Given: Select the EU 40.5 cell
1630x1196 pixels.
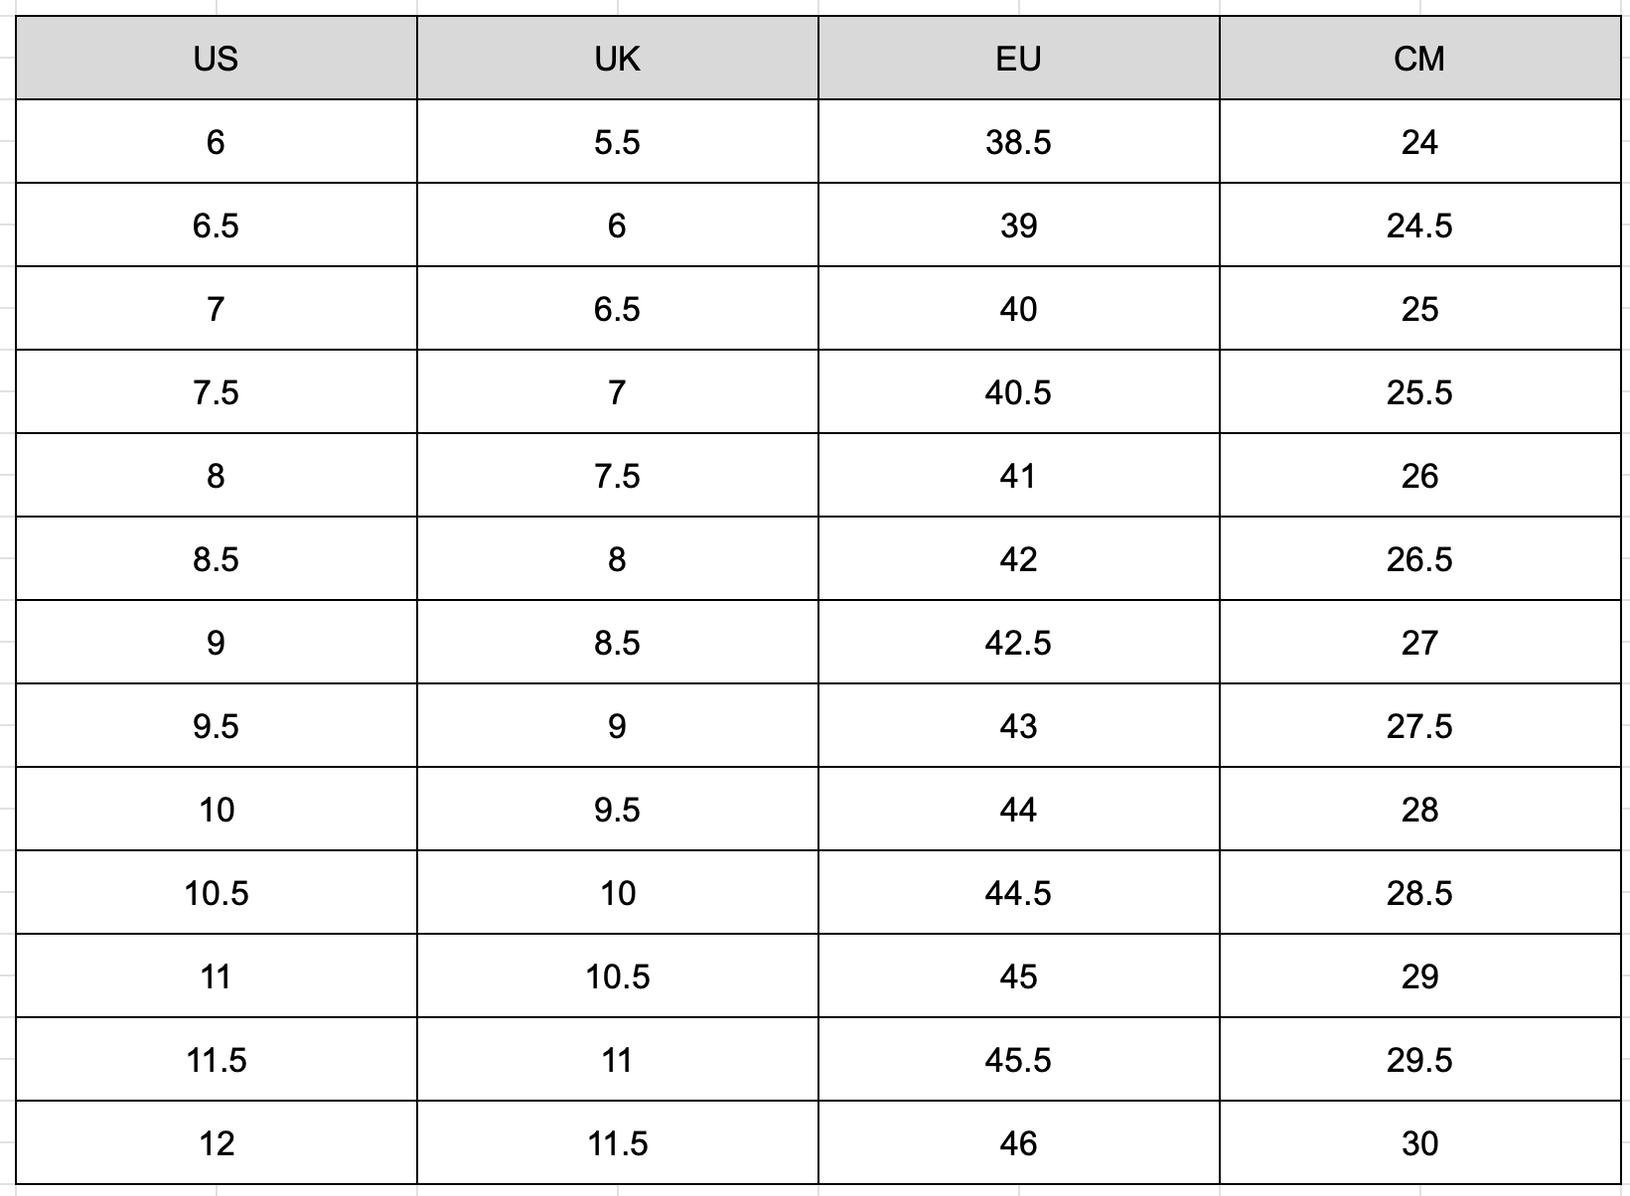Looking at the screenshot, I should (x=1018, y=392).
